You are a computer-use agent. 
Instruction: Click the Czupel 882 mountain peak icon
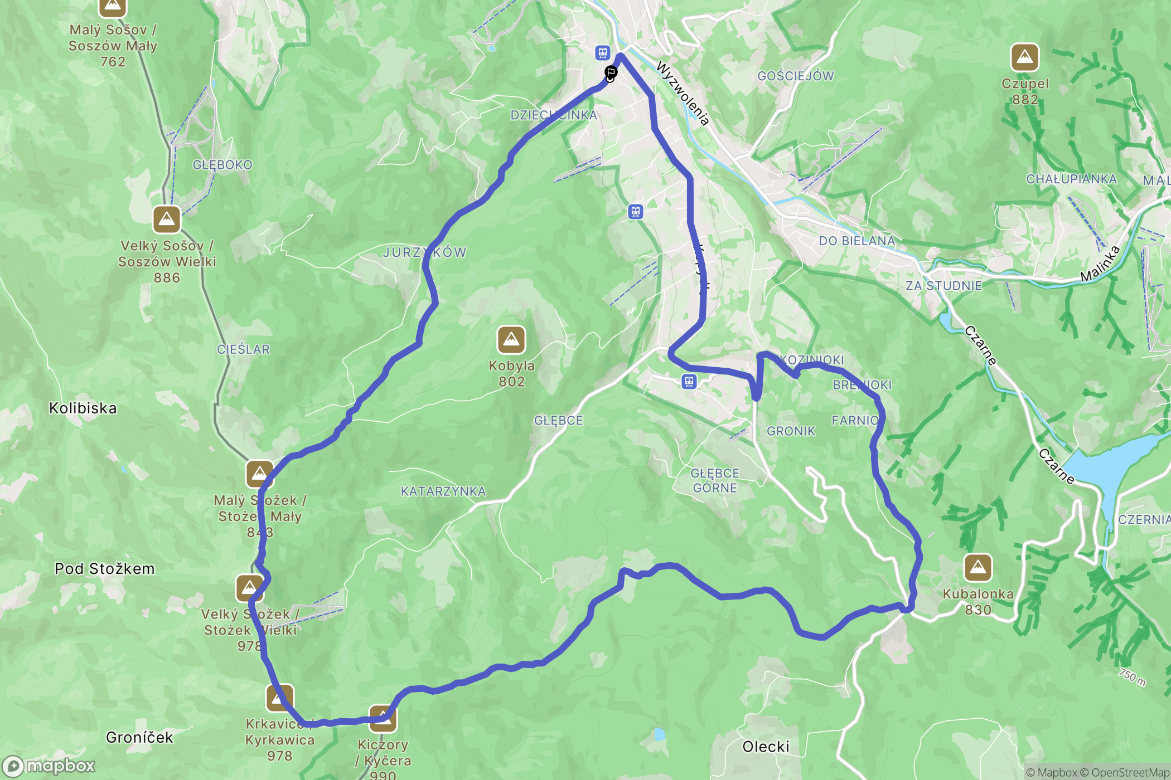pyautogui.click(x=1025, y=57)
